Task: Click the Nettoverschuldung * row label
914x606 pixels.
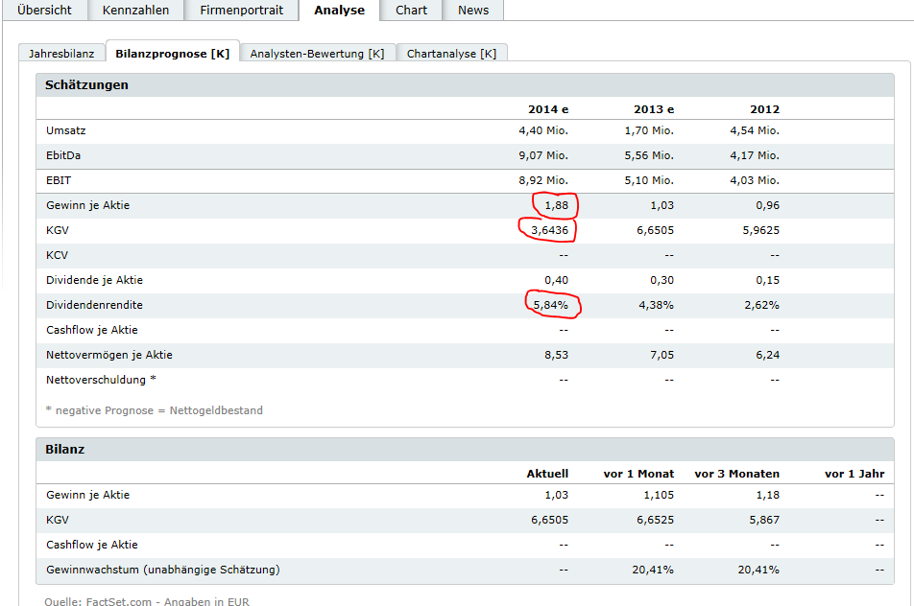Action: 101,380
